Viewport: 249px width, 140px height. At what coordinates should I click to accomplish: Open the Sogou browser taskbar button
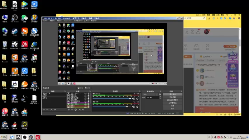(x=12, y=137)
